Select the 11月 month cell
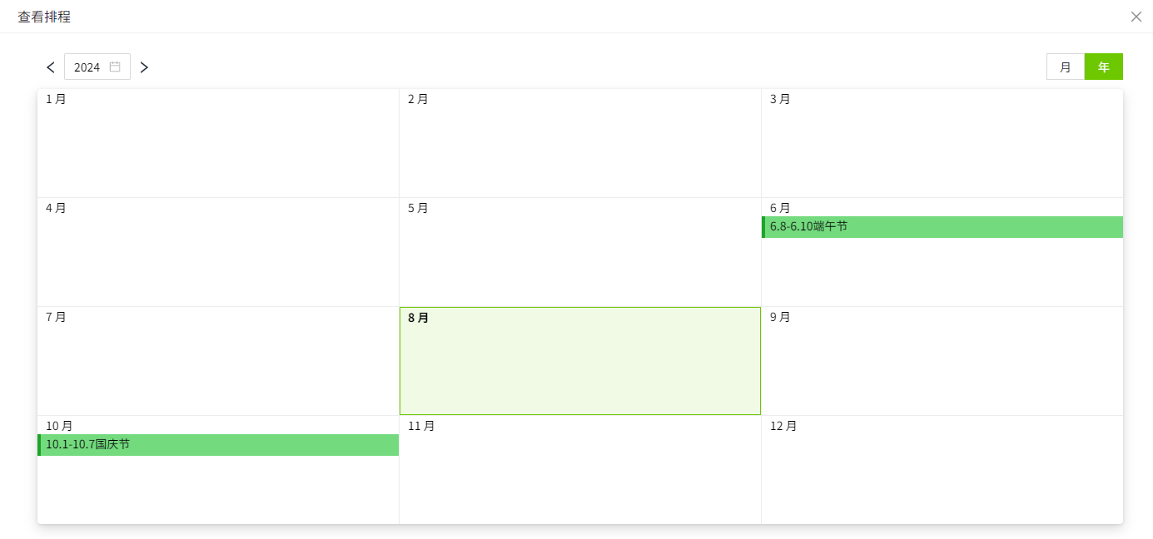This screenshot has height=539, width=1153. 580,471
